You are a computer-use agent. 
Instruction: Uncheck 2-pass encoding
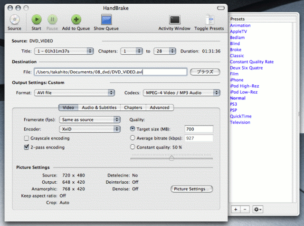[x=27, y=147]
